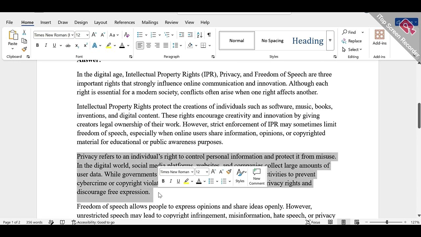This screenshot has height=237, width=421.
Task: Expand bullet list options
Action: point(146,35)
